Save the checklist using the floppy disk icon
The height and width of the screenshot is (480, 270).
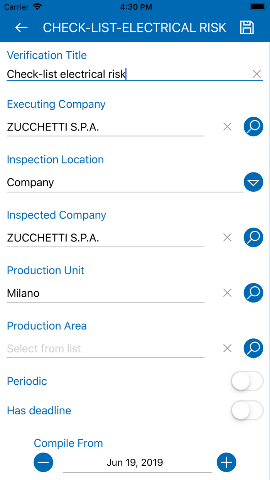coord(247,27)
